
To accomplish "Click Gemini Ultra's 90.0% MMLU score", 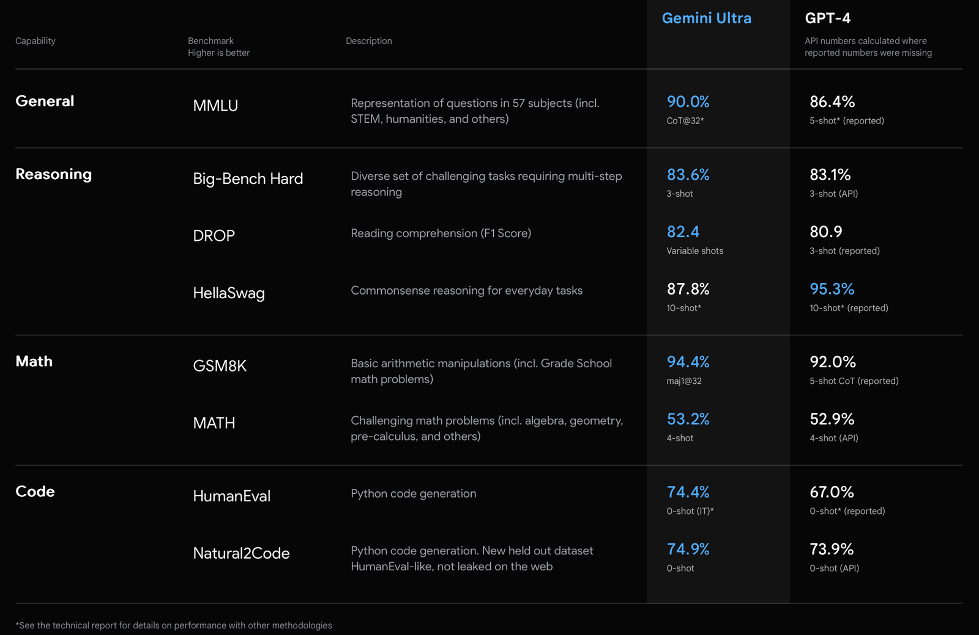I will (x=688, y=101).
